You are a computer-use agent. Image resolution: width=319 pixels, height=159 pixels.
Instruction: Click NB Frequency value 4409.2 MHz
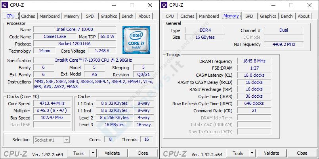[284, 44]
